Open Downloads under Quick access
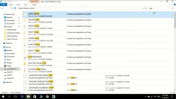The height and width of the screenshot is (99, 176). click(x=10, y=20)
